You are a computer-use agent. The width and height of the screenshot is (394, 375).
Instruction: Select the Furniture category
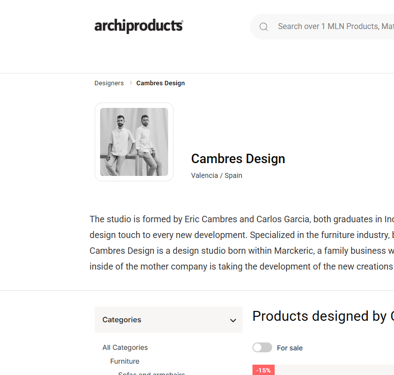pyautogui.click(x=125, y=361)
